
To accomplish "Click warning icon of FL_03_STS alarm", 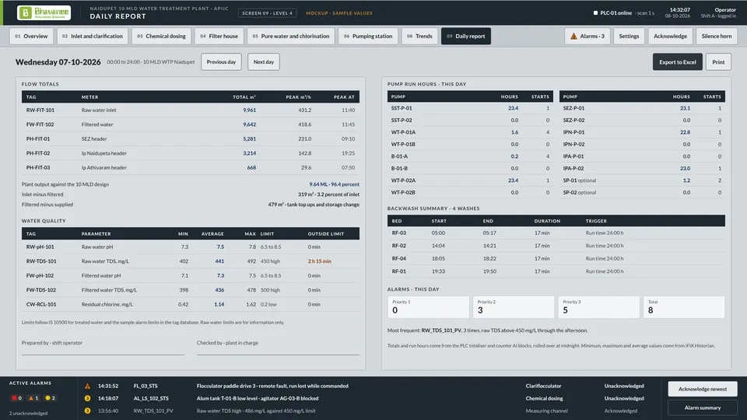I will click(x=87, y=387).
